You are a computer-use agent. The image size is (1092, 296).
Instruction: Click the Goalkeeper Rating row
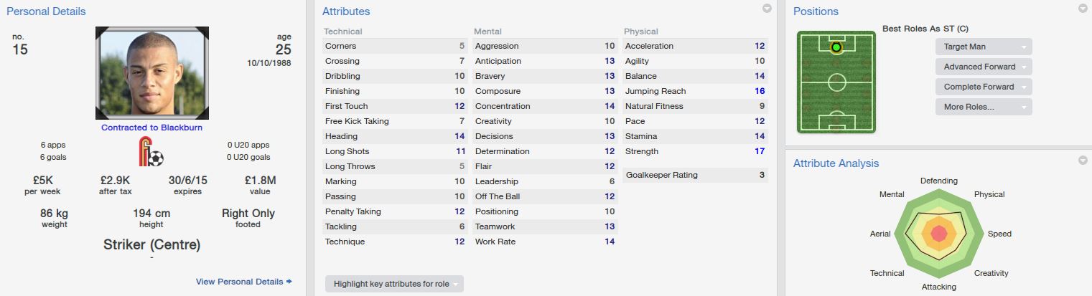(x=694, y=175)
